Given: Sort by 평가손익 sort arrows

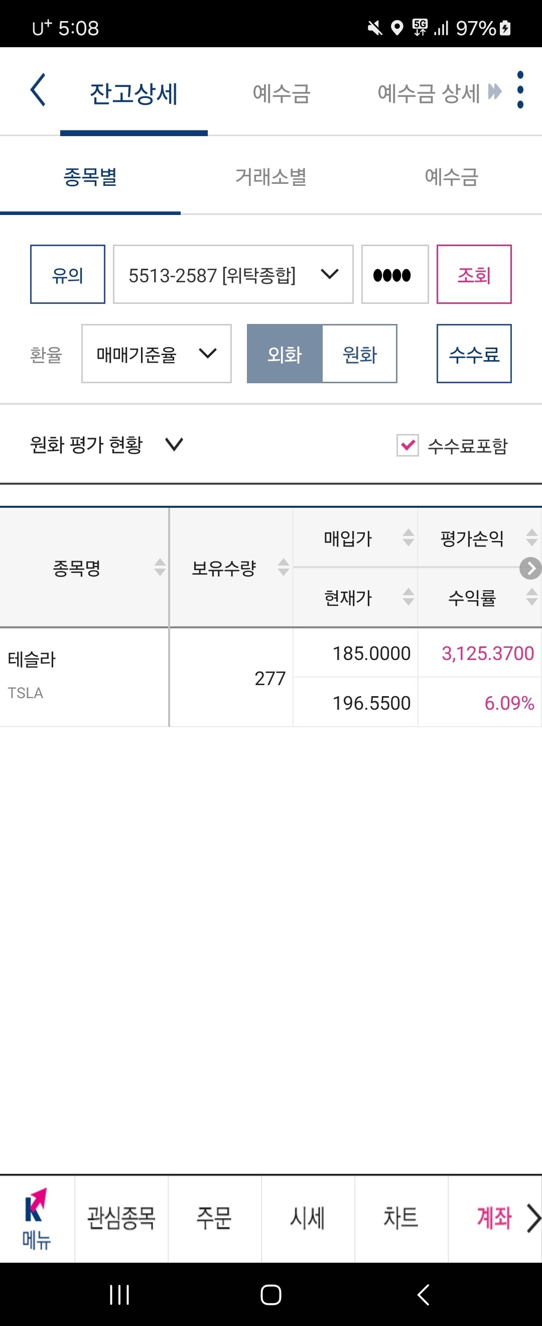Looking at the screenshot, I should tap(532, 538).
